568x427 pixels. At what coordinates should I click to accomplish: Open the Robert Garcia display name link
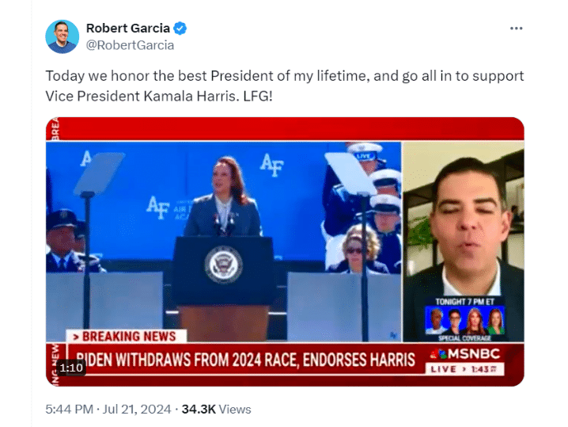[x=127, y=29]
